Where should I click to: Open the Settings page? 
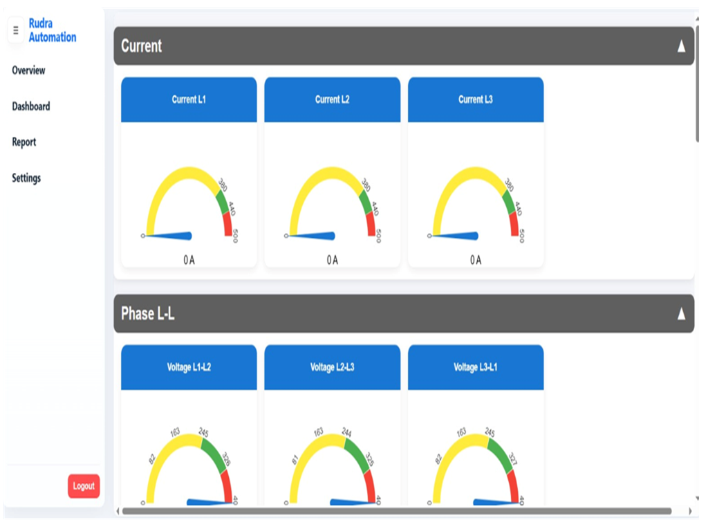[x=26, y=178]
